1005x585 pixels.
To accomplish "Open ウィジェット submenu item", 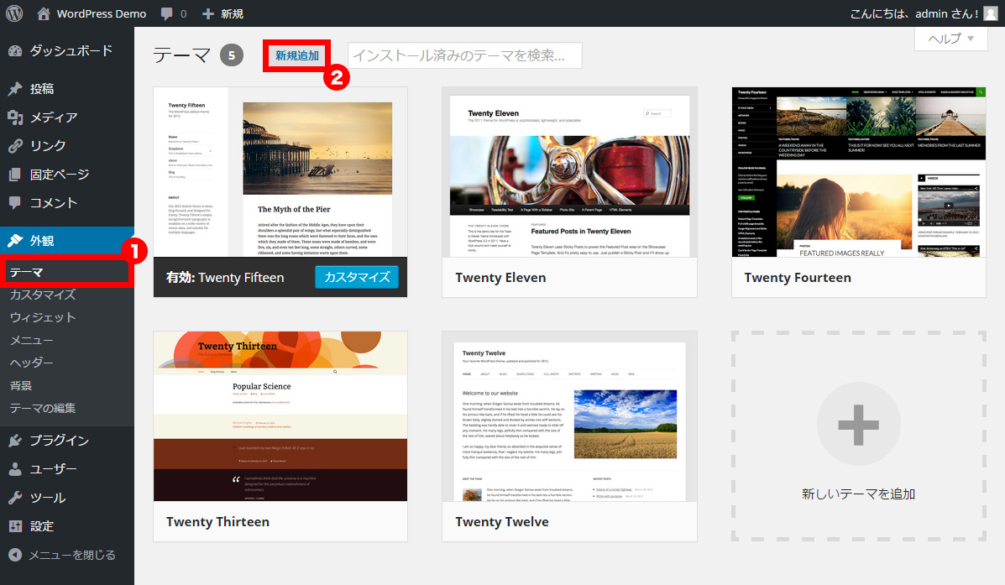I will (x=43, y=317).
